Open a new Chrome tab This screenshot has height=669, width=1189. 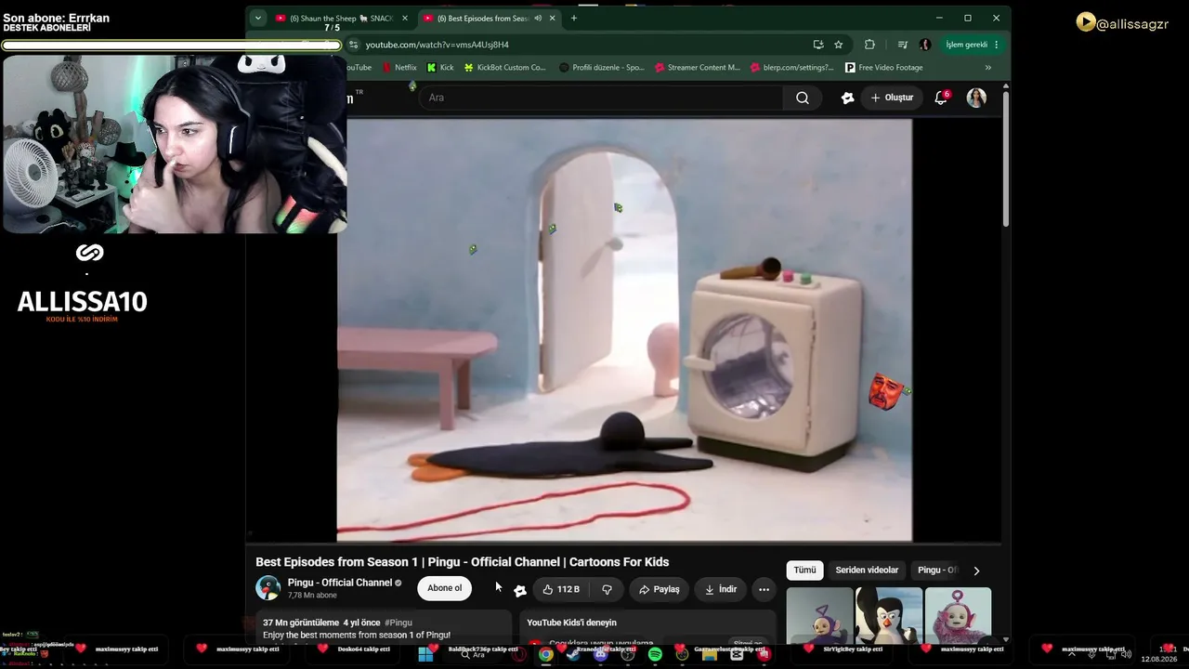pos(574,19)
